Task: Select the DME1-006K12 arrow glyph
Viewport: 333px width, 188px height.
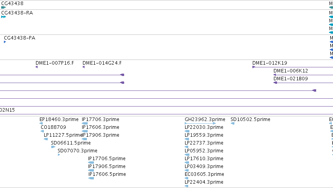Action: [x=275, y=75]
